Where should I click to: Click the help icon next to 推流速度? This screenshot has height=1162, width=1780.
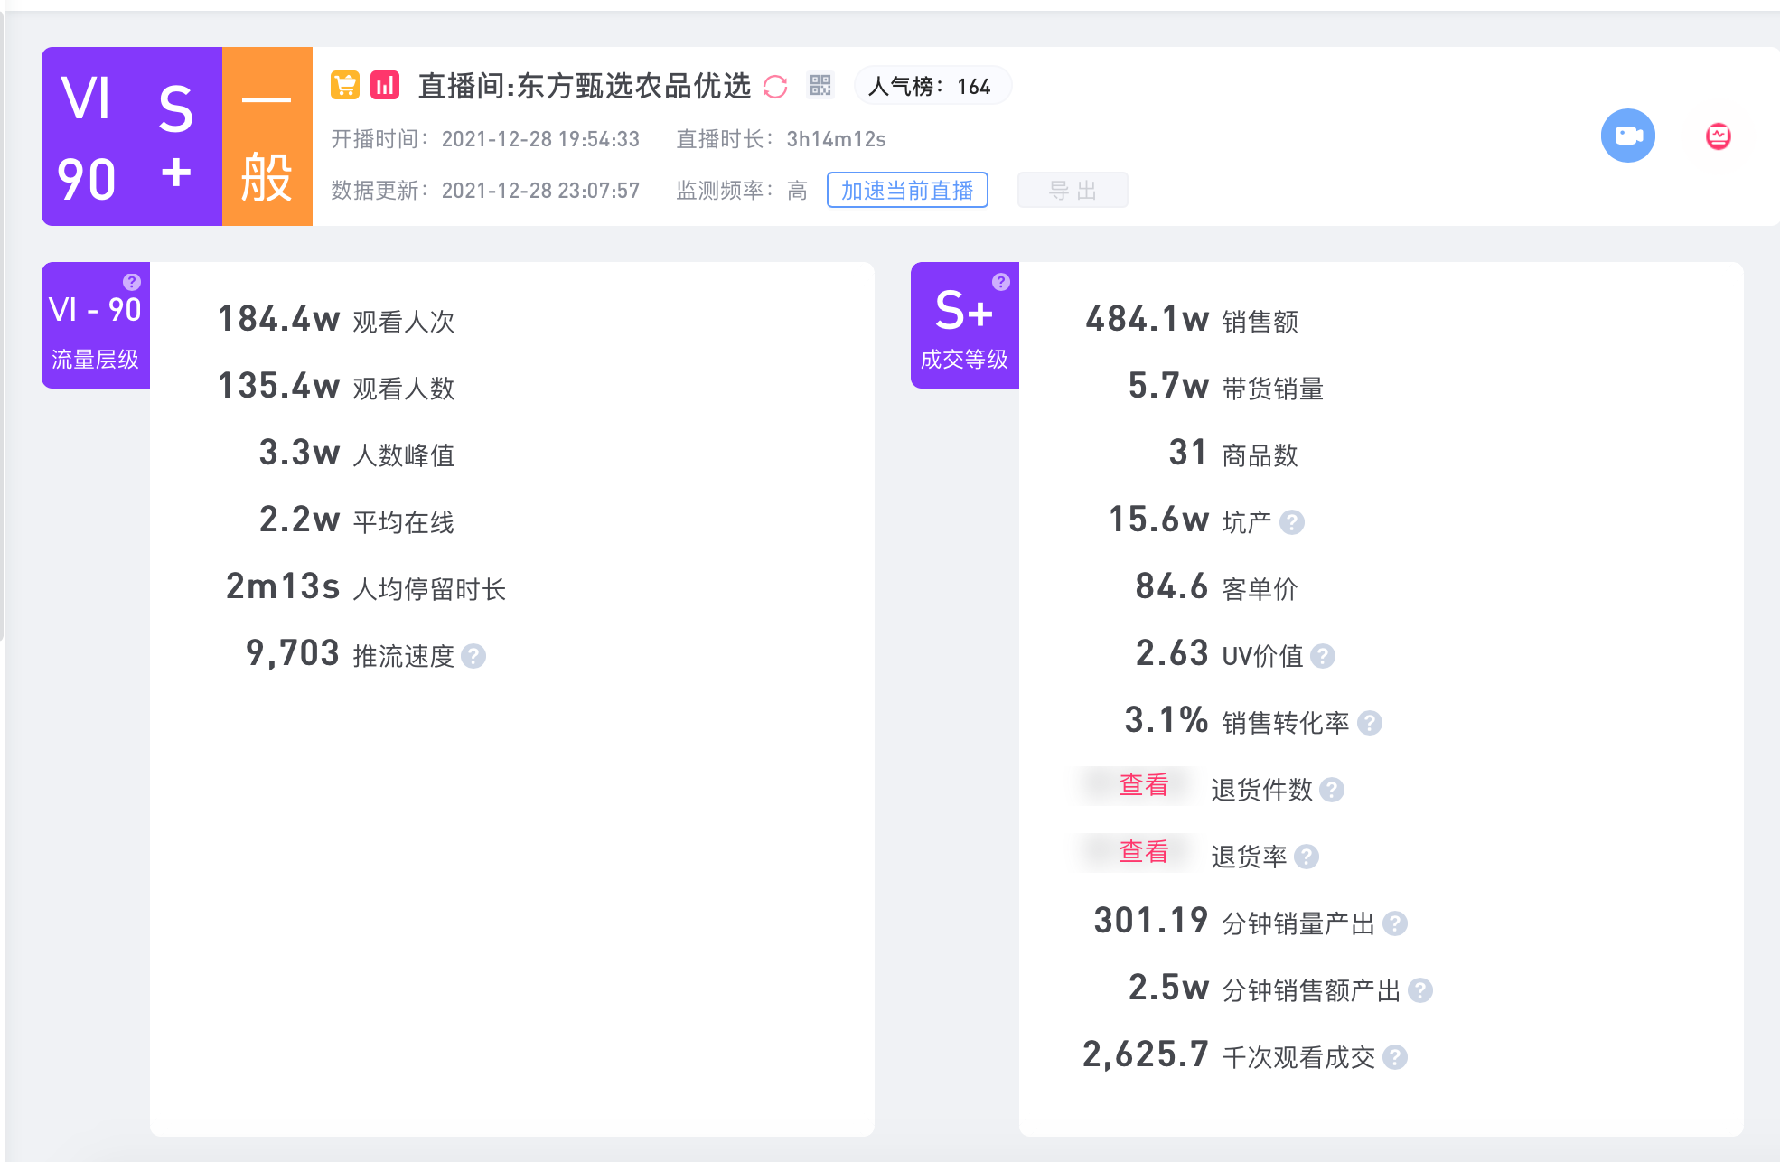[473, 656]
